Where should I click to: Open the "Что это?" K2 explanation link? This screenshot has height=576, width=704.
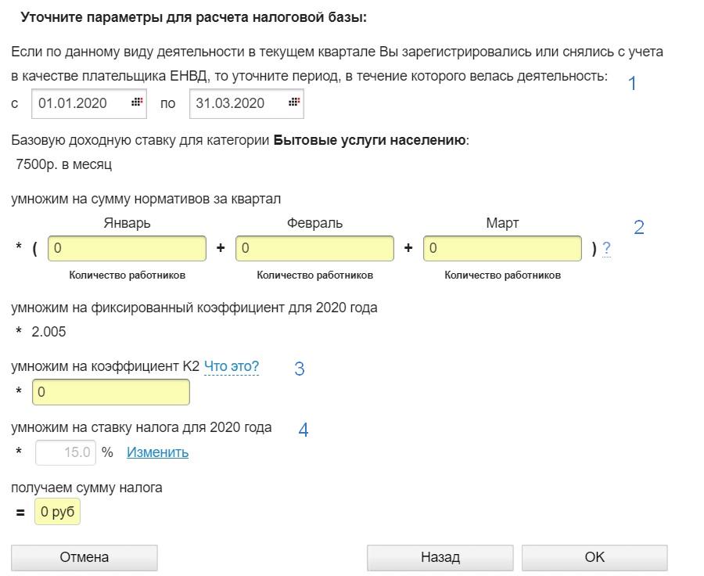(x=232, y=366)
